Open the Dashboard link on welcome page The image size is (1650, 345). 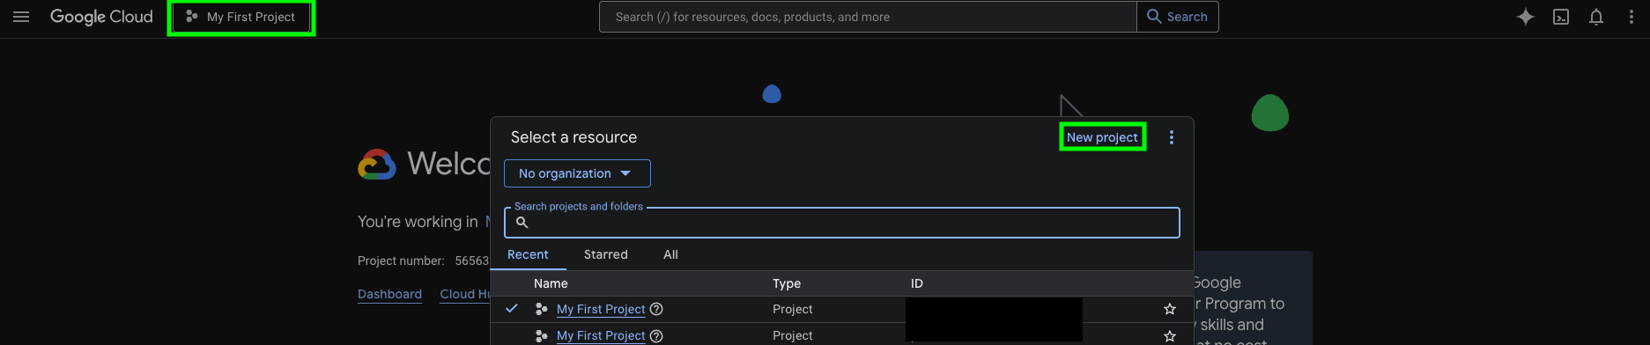click(x=389, y=294)
